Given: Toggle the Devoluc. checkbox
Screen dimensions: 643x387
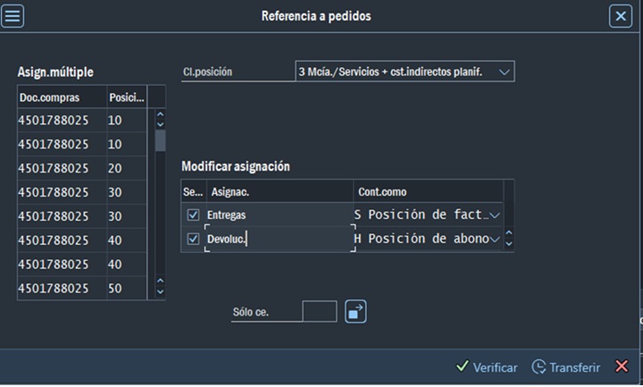Looking at the screenshot, I should 193,239.
